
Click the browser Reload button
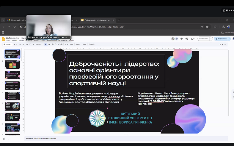coord(15,27)
